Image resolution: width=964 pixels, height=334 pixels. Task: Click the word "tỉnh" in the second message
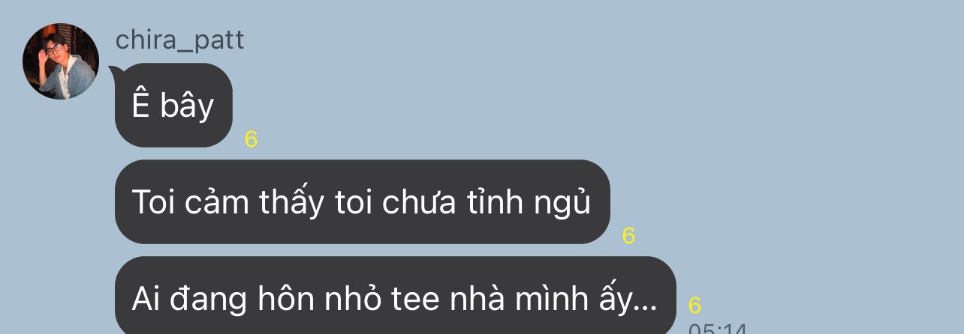coord(493,202)
